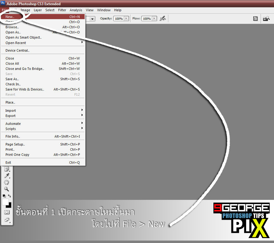Choose Browse... in the File menu
This screenshot has height=243, width=274.
43,27
